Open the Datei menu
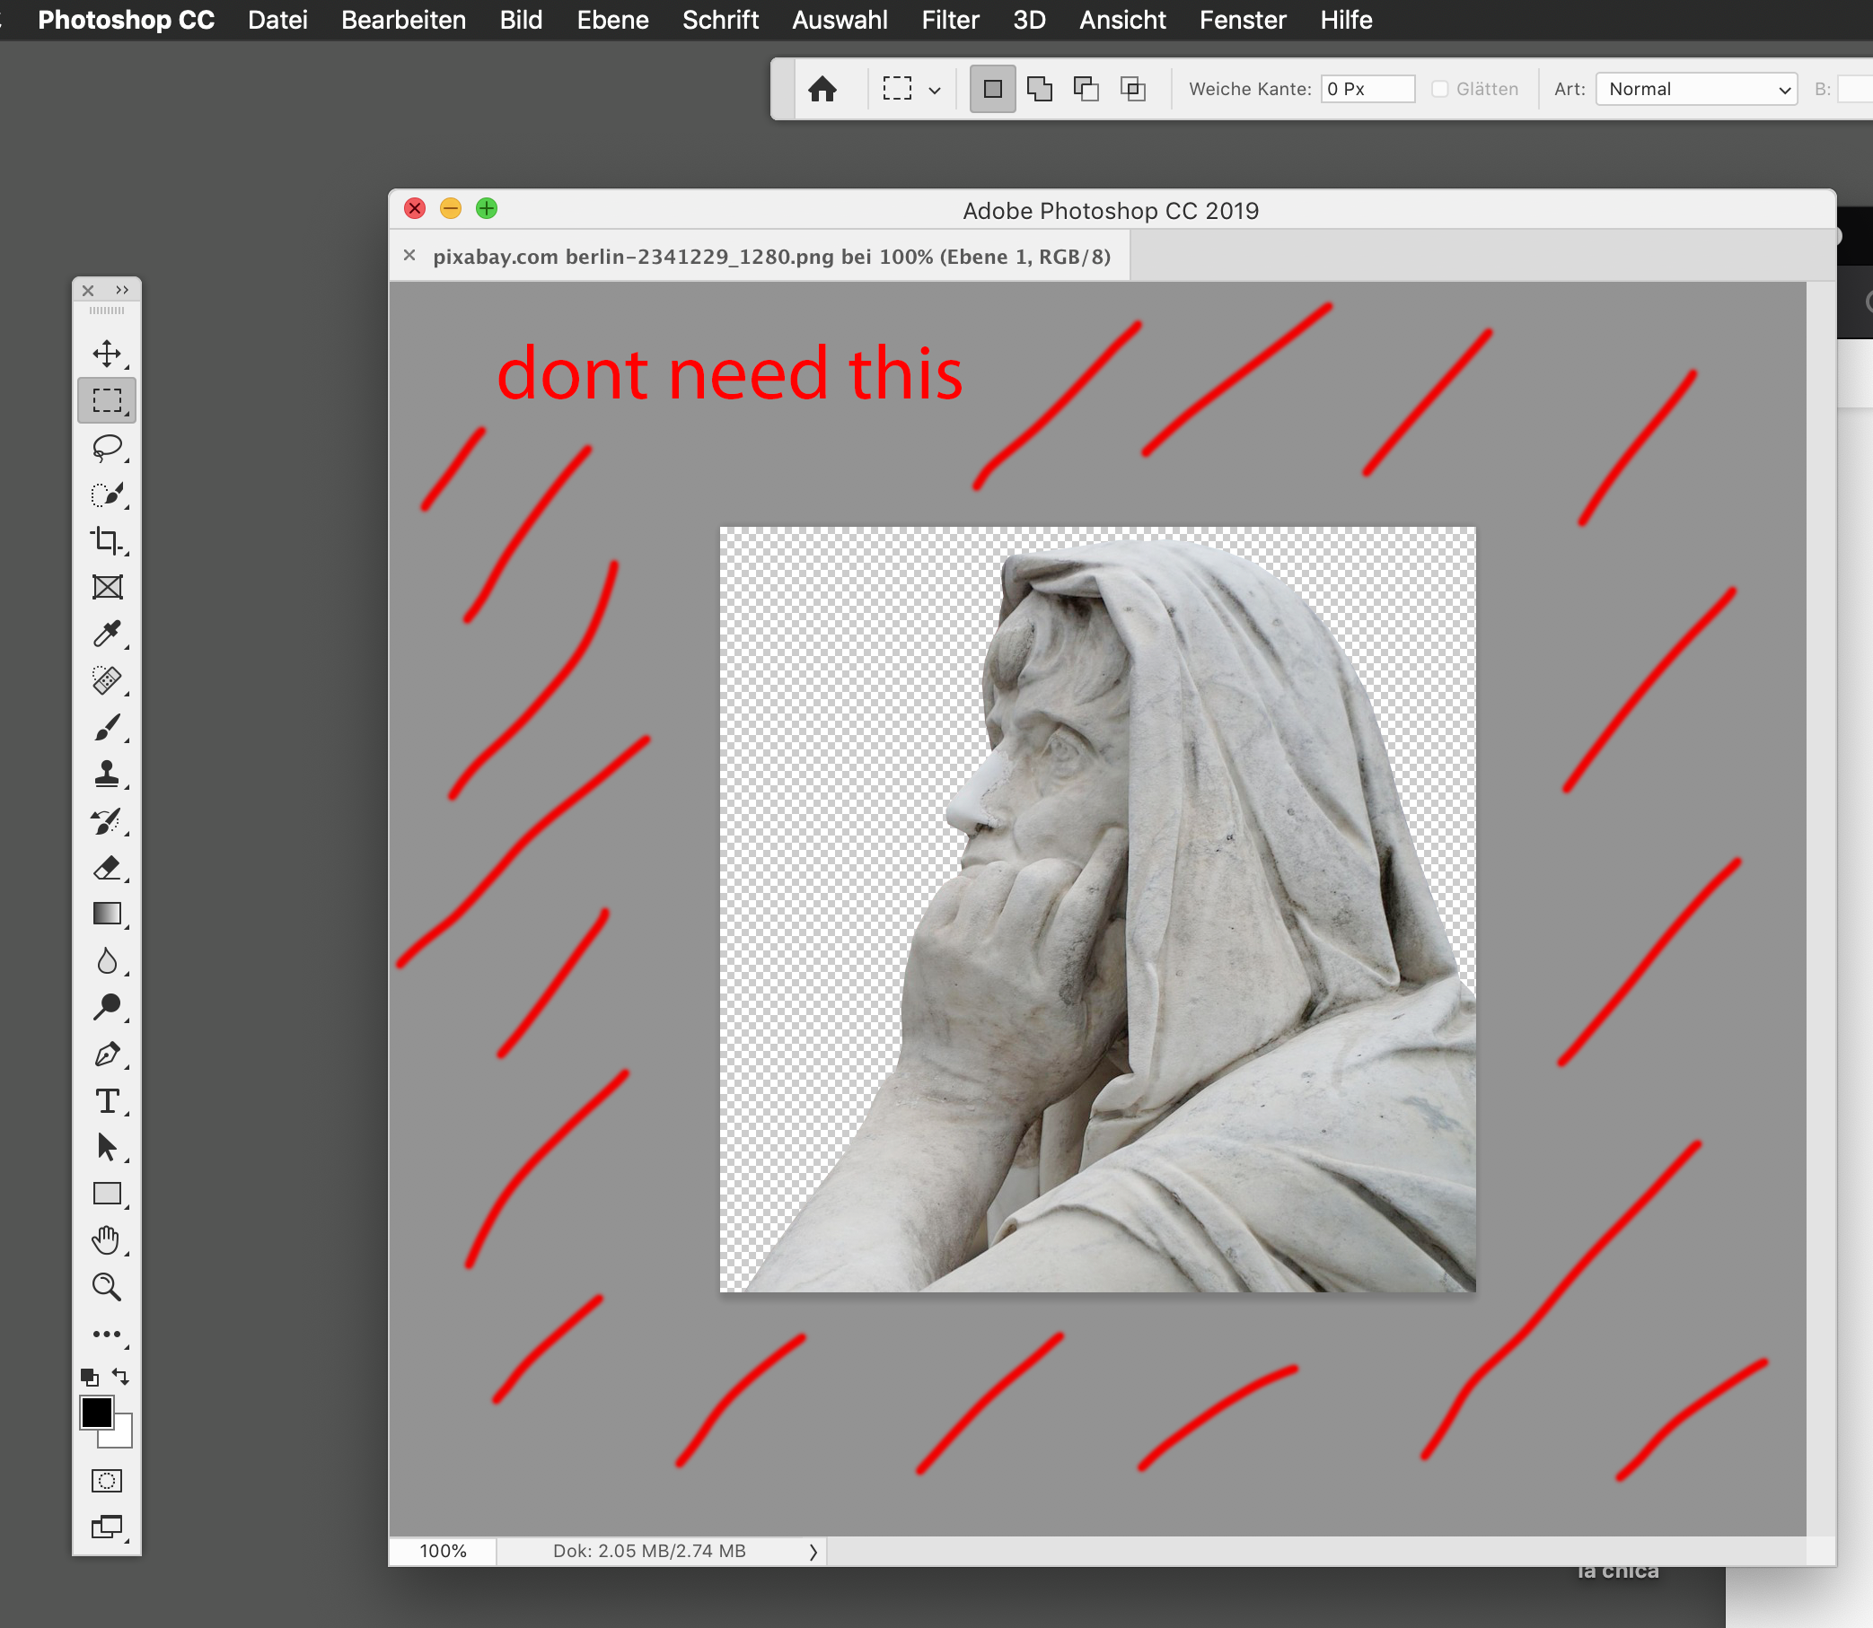 click(277, 20)
